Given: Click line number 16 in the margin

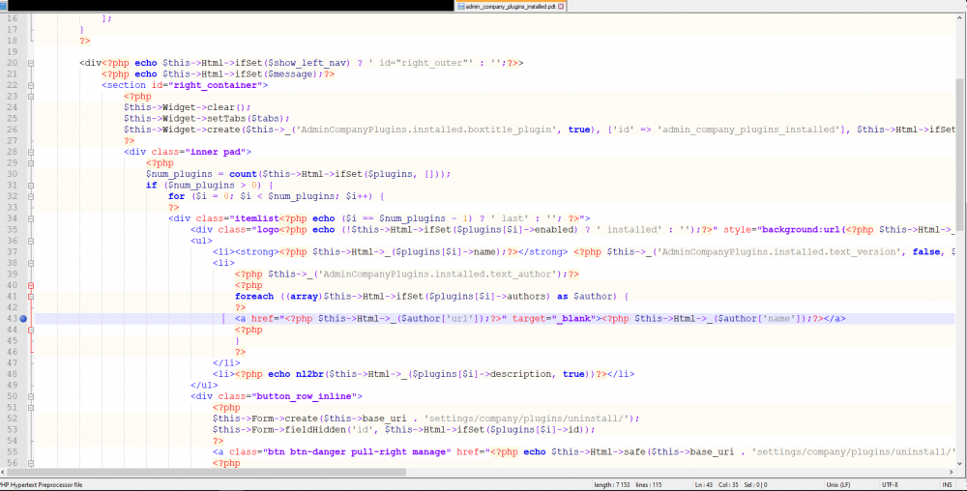Looking at the screenshot, I should coord(13,18).
